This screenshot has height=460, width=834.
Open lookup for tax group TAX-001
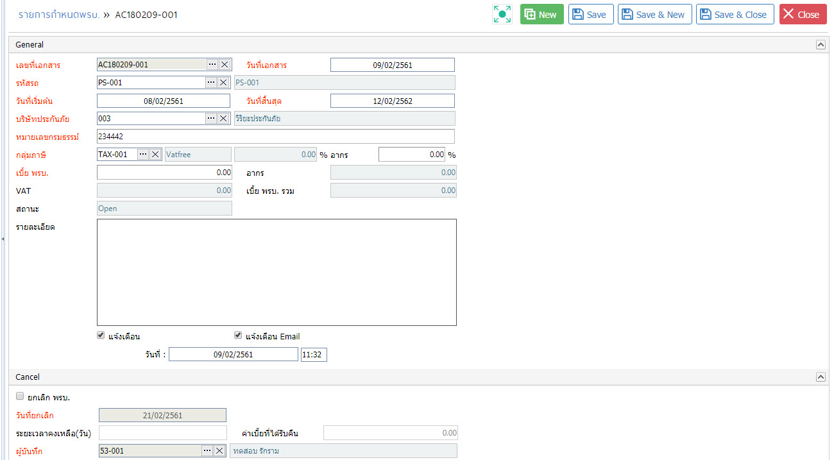point(143,154)
